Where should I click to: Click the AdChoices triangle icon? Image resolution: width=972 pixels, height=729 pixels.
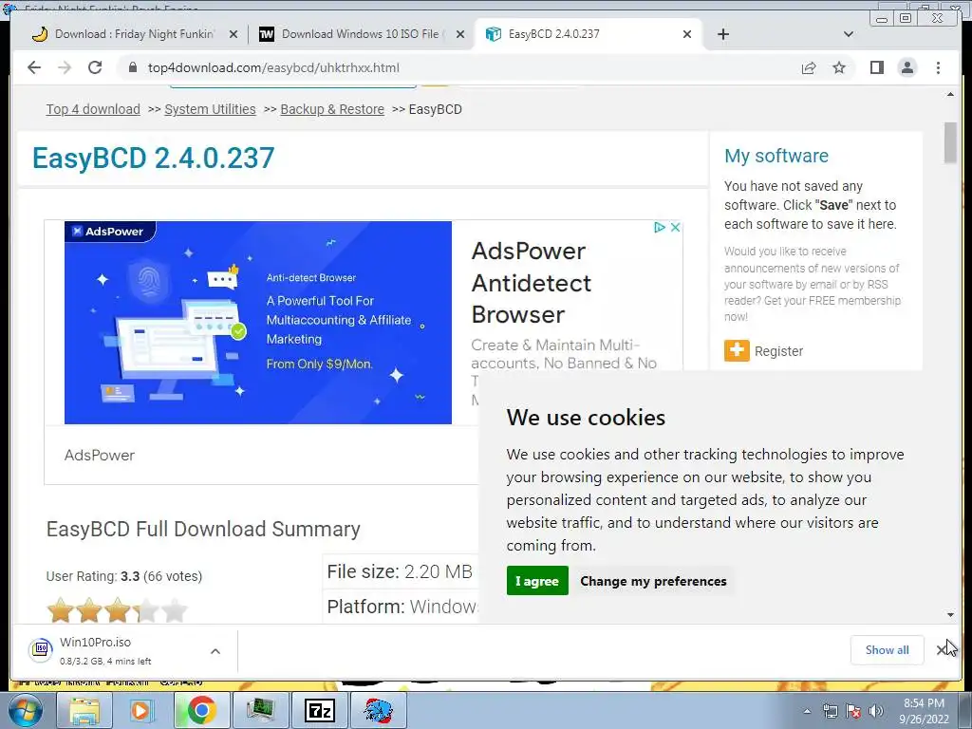[660, 228]
